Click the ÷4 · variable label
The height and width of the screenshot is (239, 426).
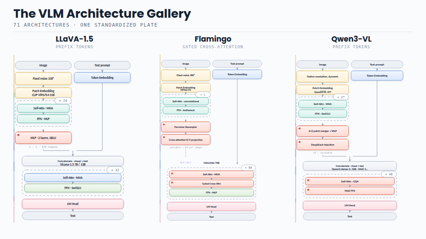(x=323, y=153)
